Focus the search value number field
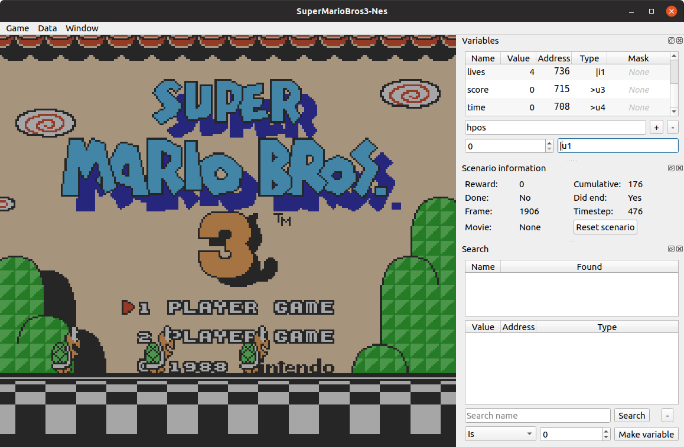Screen dimensions: 684x447 pyautogui.click(x=571, y=435)
